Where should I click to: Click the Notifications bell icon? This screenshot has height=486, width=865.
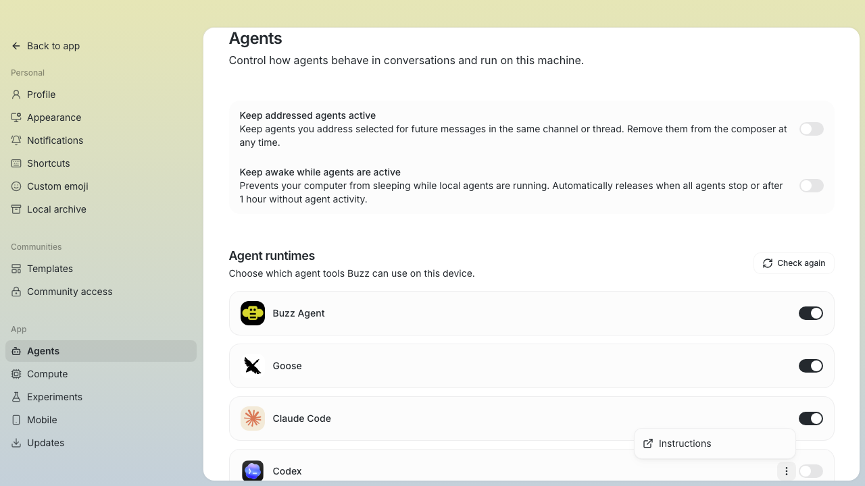point(16,140)
